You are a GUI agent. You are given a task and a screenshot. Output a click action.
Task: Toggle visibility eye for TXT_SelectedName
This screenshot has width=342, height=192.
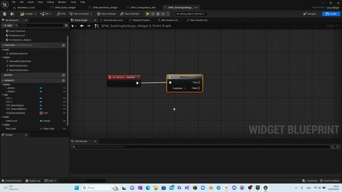(64, 109)
